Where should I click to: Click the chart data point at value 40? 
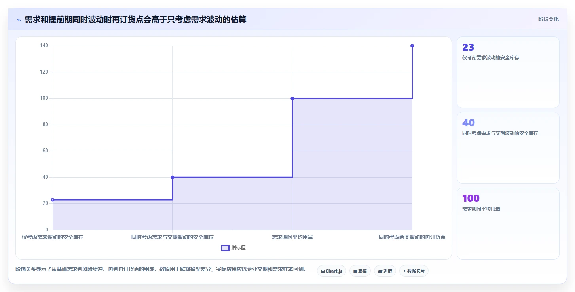(173, 177)
